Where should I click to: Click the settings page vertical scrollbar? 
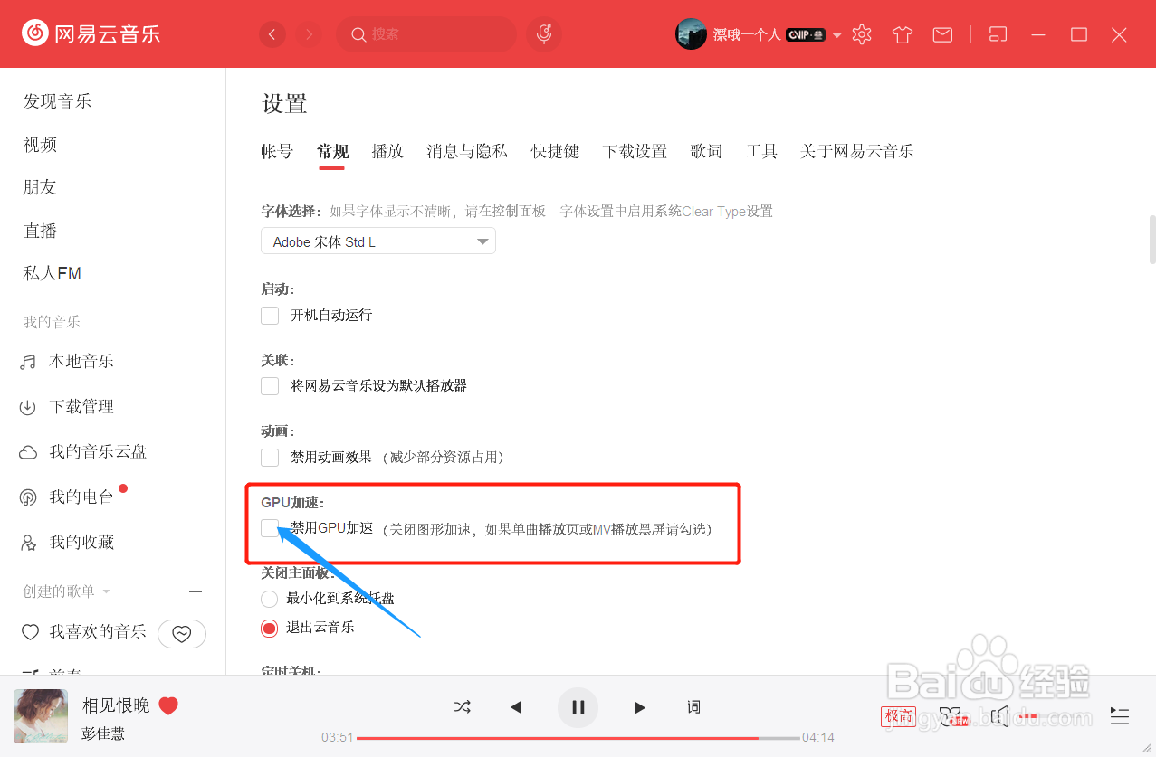click(x=1152, y=238)
